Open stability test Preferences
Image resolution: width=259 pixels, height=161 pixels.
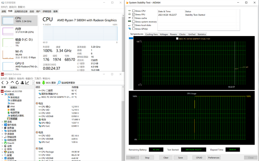pyautogui.click(x=214, y=158)
